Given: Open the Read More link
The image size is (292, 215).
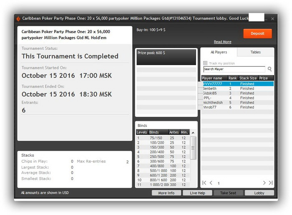Looking at the screenshot, I should pyautogui.click(x=222, y=42).
